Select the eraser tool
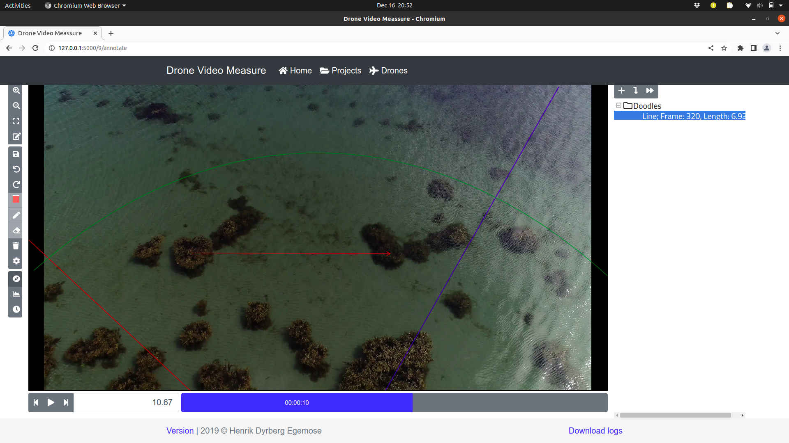Image resolution: width=789 pixels, height=443 pixels. [16, 231]
